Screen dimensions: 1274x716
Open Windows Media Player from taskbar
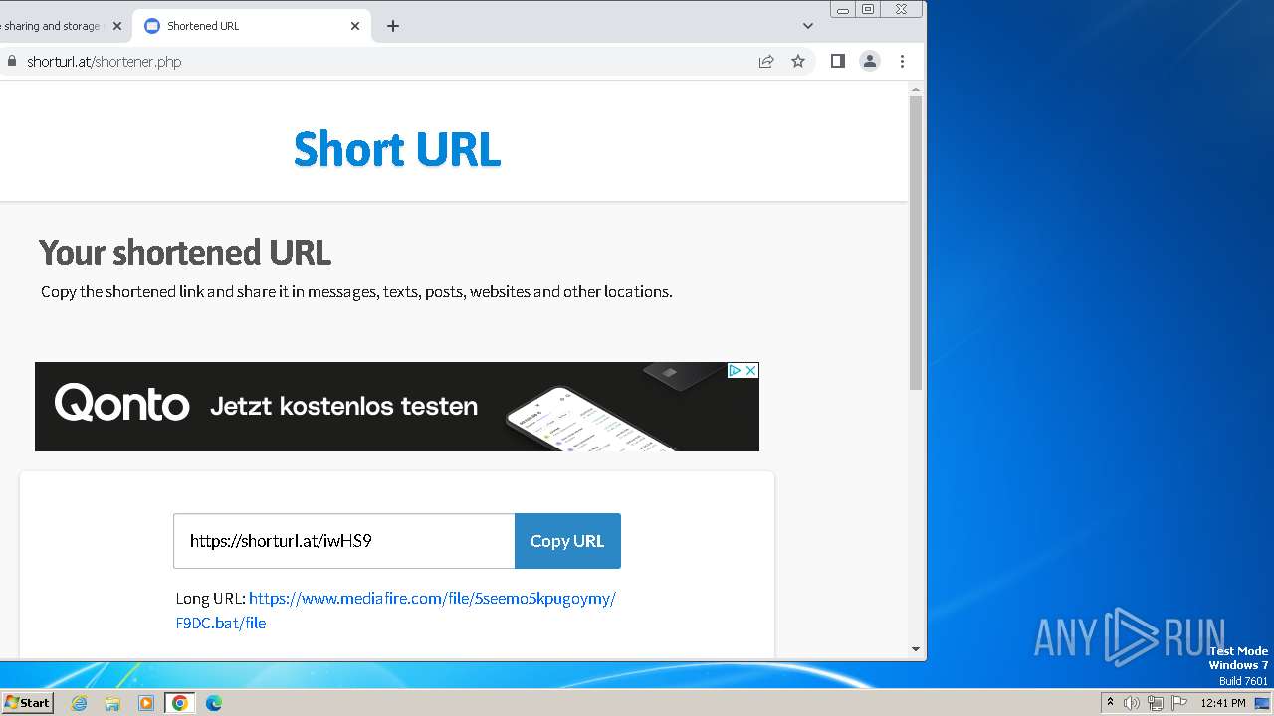146,703
